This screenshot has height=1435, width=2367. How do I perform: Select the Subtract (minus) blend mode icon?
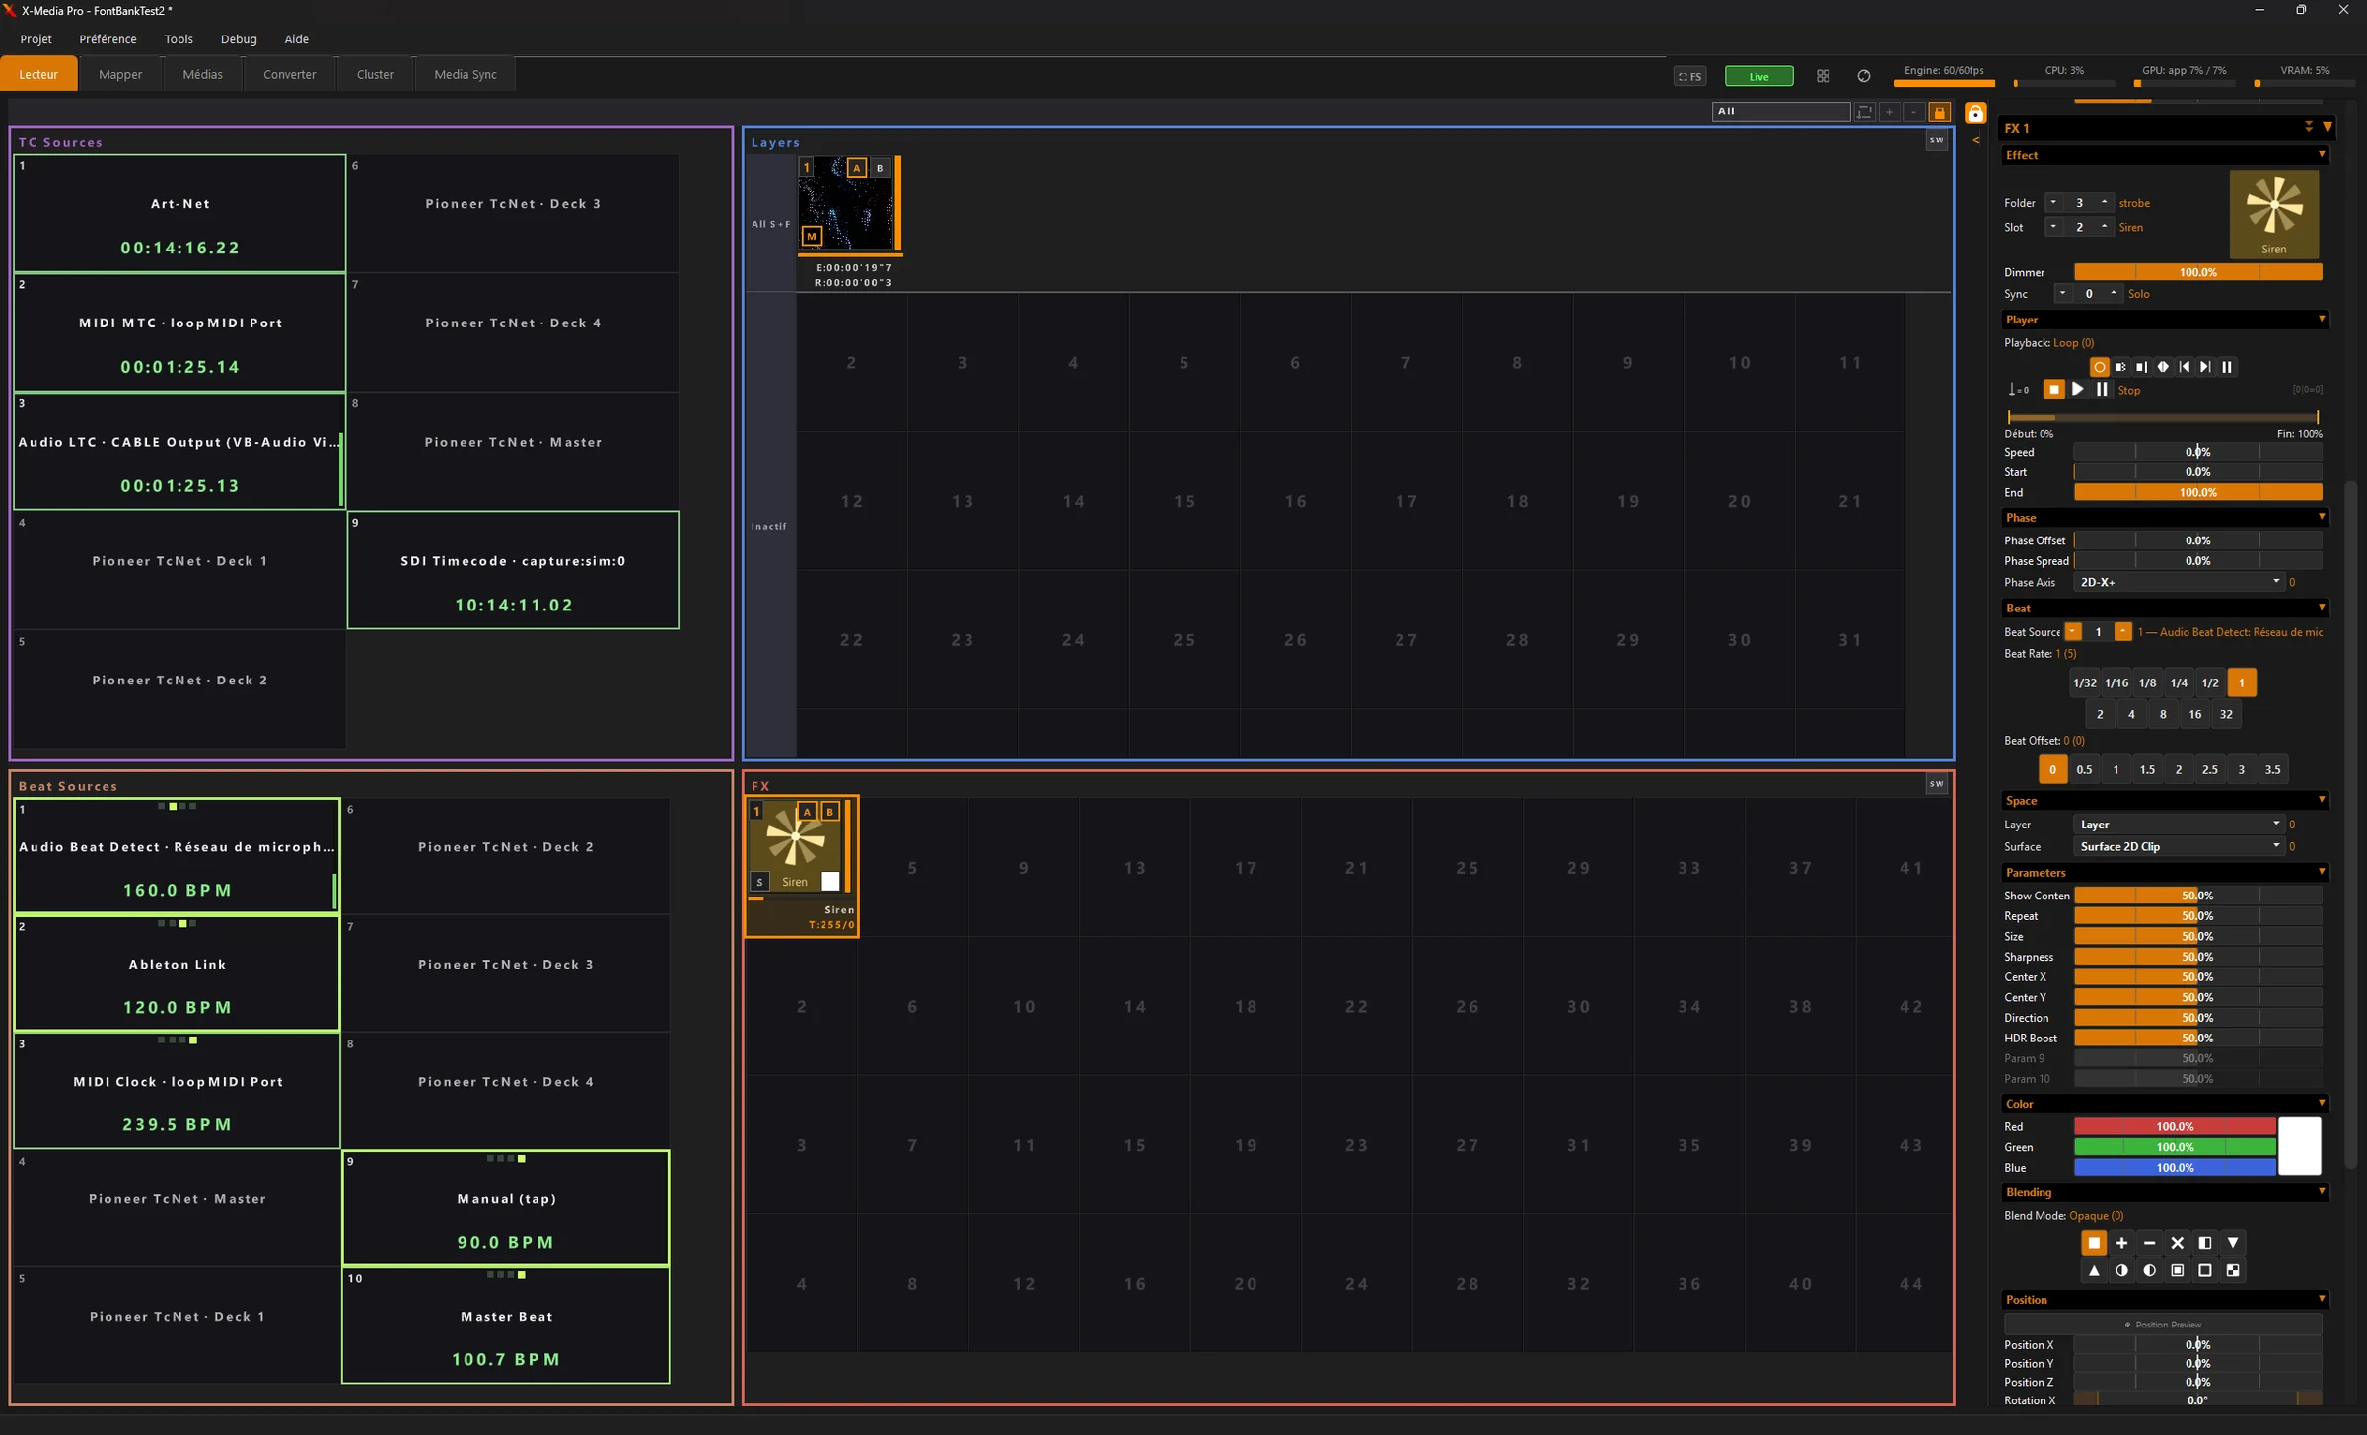pos(2149,1243)
